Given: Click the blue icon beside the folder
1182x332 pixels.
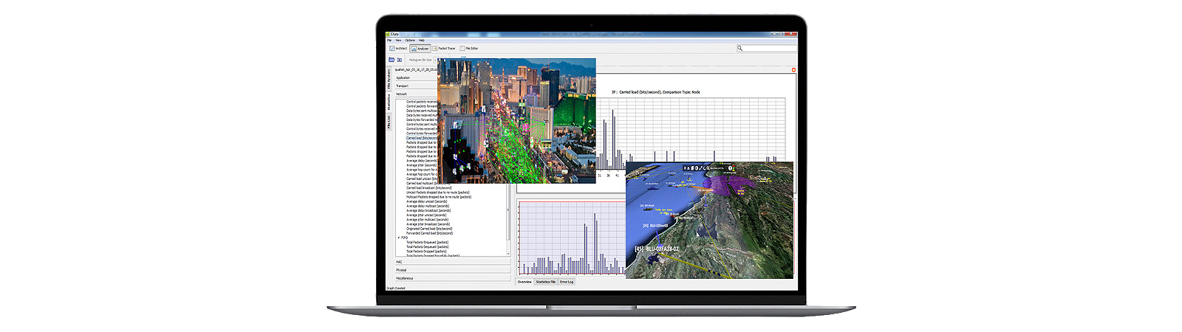Looking at the screenshot, I should (x=400, y=60).
